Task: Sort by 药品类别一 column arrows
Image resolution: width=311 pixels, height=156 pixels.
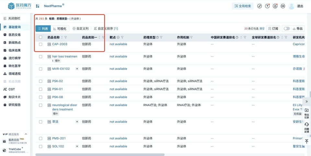Action: click(99, 37)
